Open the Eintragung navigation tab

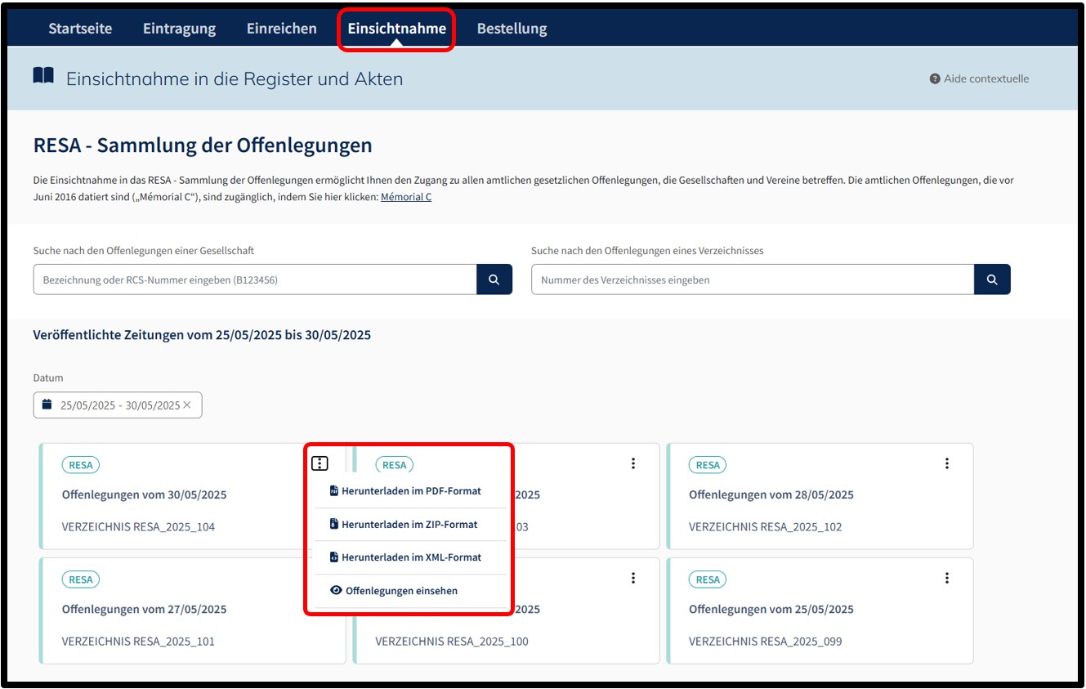point(179,29)
